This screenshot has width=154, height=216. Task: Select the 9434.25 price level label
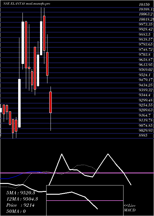pyautogui.click(x=146, y=85)
